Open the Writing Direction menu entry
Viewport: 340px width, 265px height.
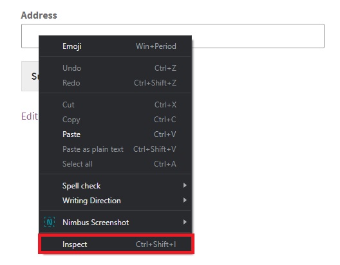pyautogui.click(x=115, y=200)
